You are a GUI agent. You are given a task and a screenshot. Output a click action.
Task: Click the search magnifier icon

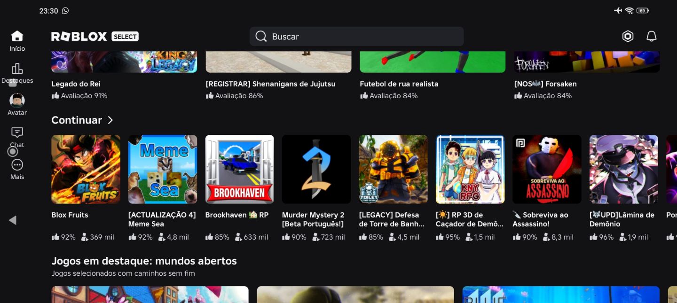(261, 36)
